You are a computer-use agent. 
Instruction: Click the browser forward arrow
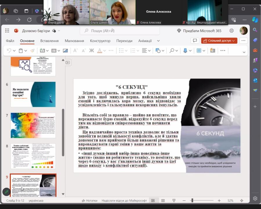pos(18,20)
